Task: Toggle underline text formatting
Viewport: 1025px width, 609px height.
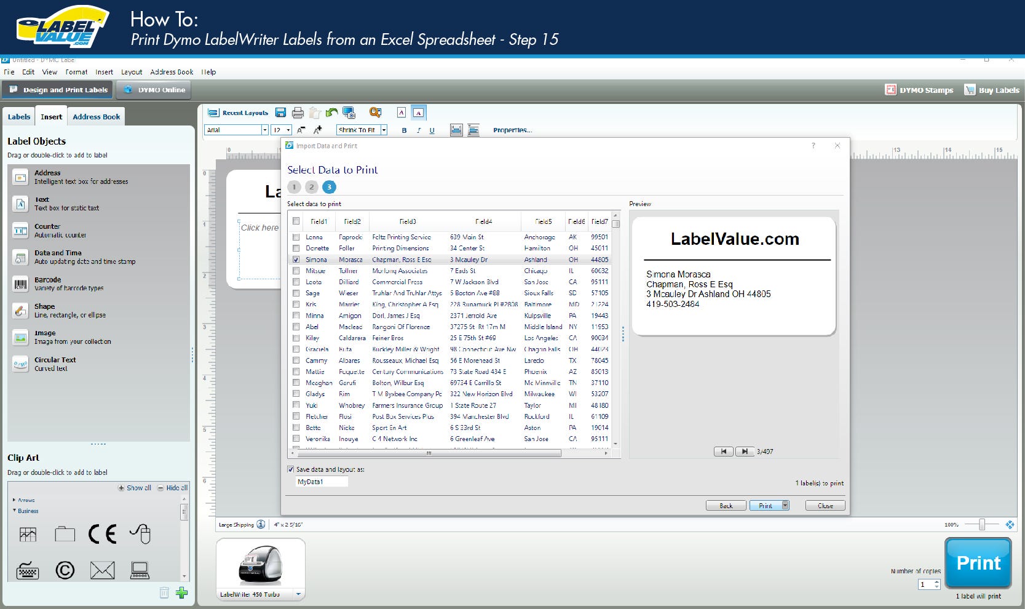Action: (x=432, y=130)
